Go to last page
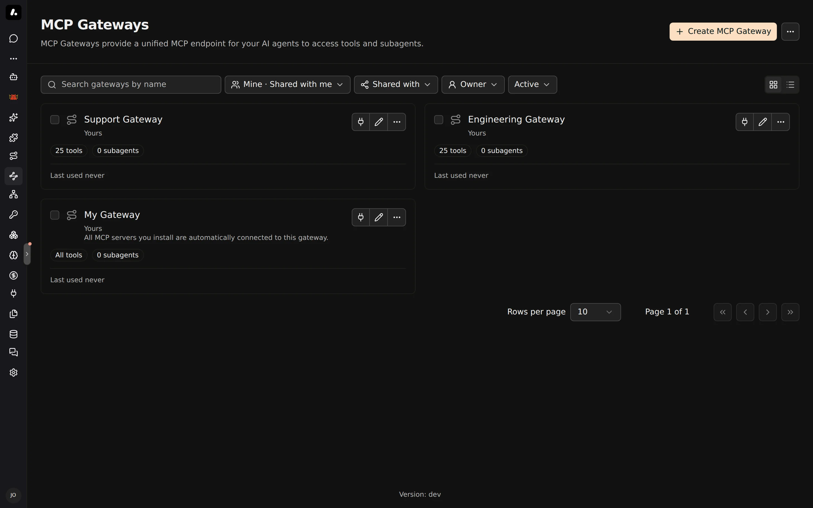 [790, 312]
